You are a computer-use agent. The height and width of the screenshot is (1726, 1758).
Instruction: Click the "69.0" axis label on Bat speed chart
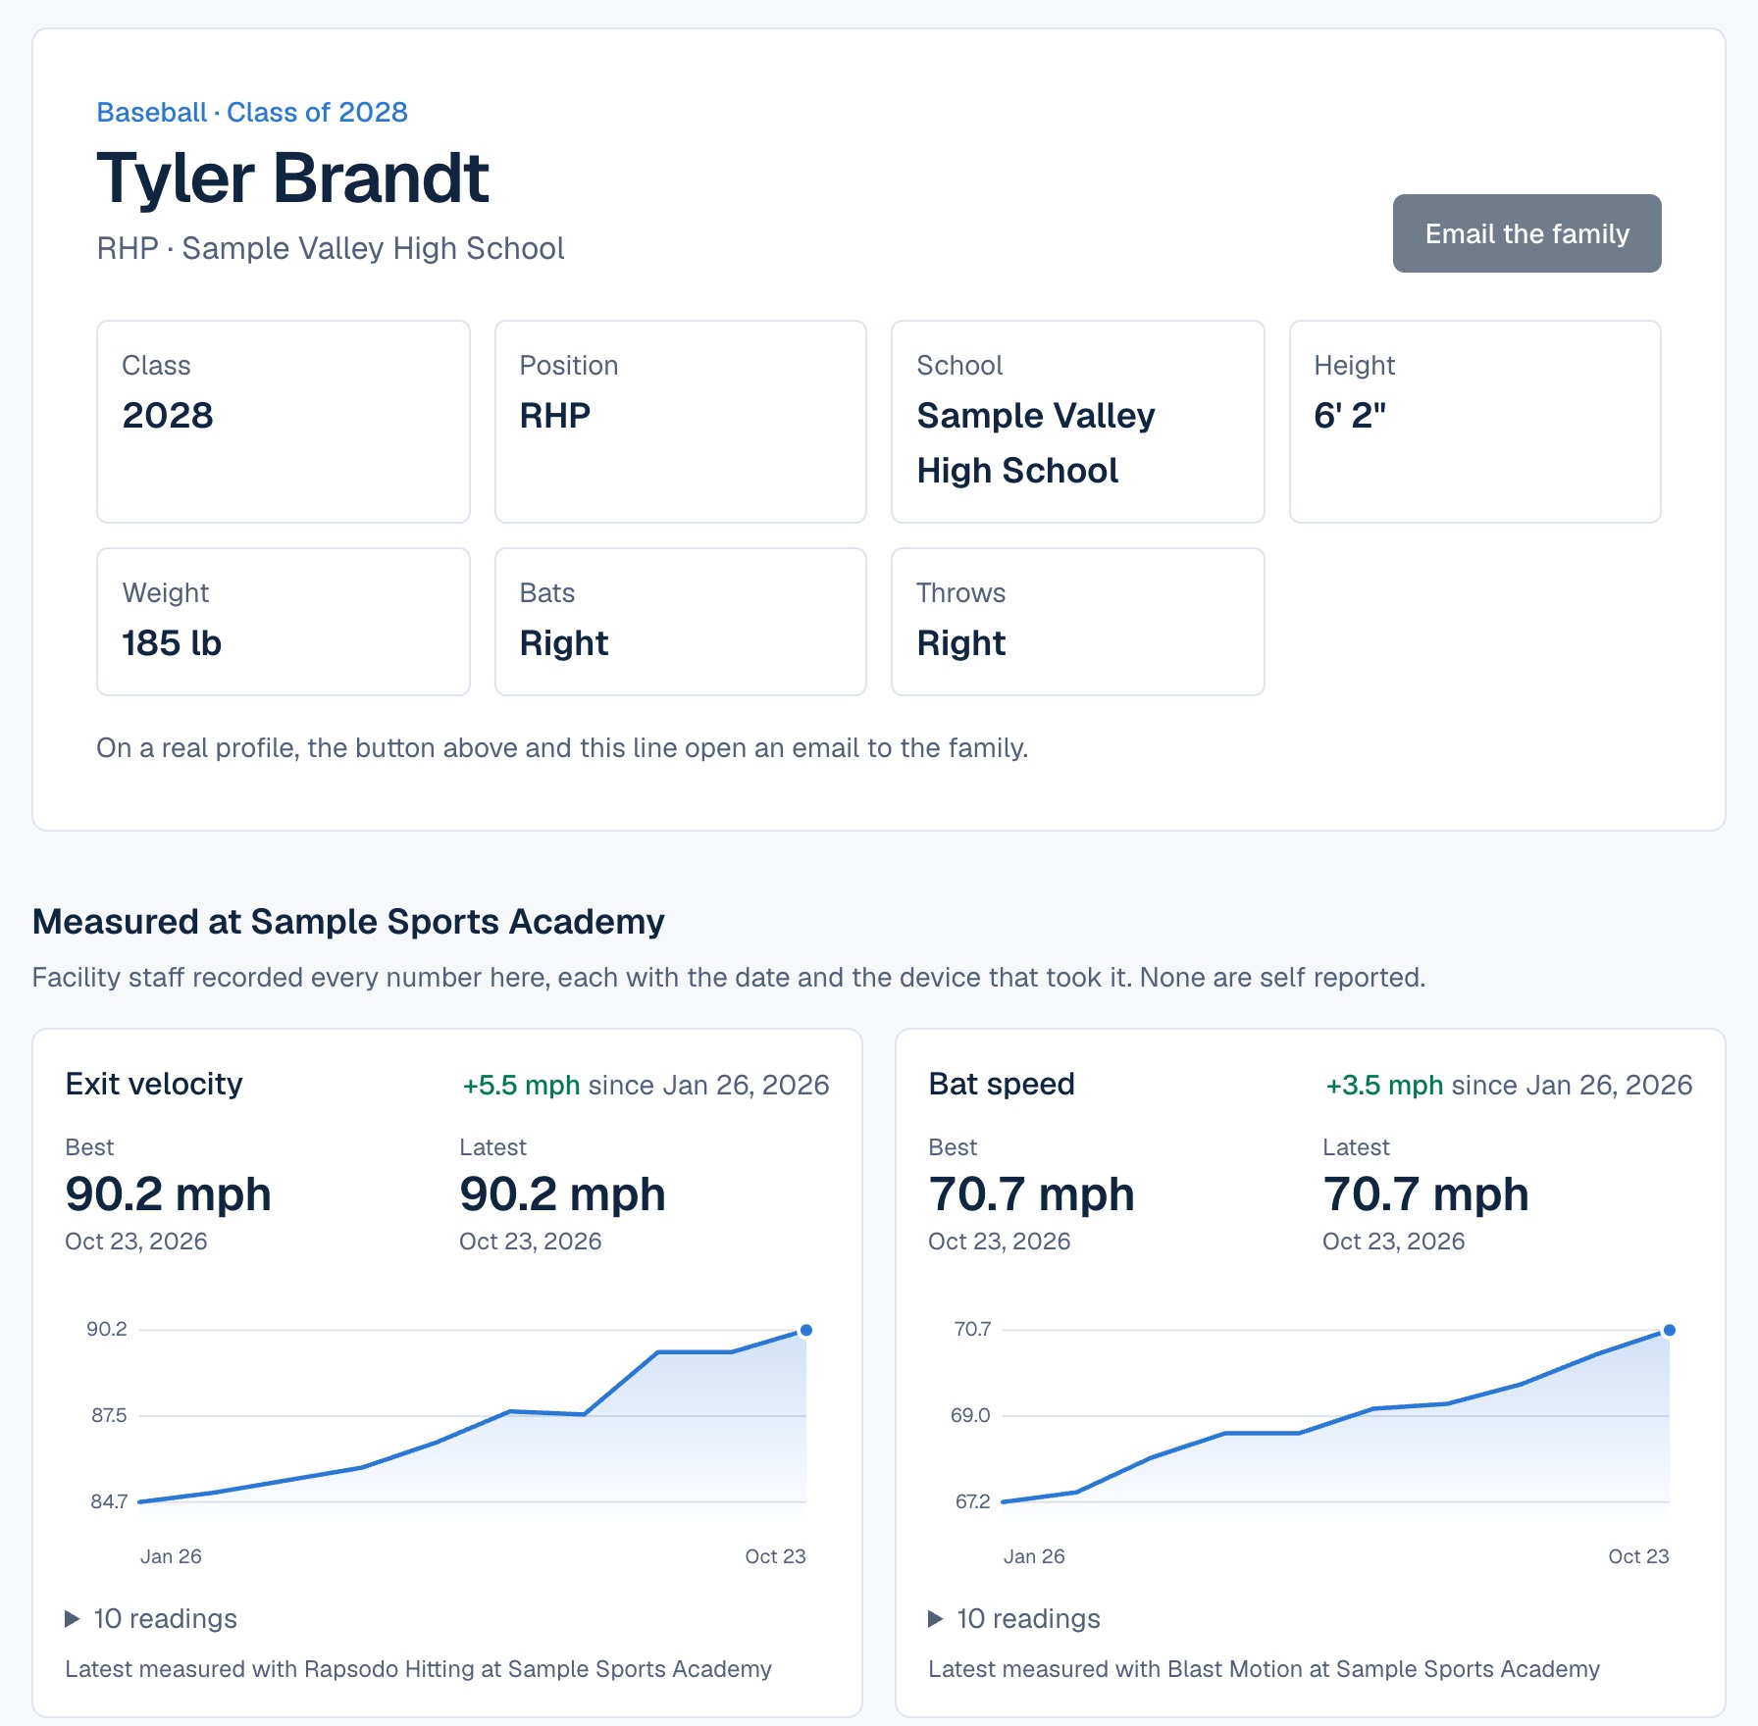970,1416
